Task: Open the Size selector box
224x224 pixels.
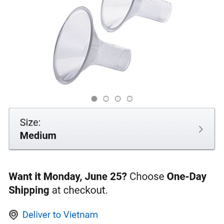Action: [x=112, y=129]
